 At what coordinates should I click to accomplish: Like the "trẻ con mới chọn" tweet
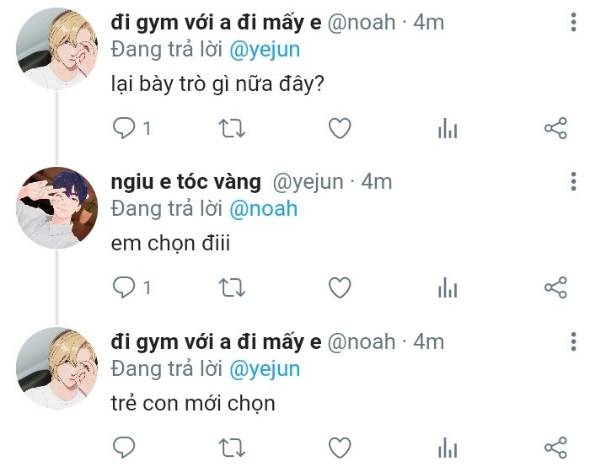click(x=340, y=448)
